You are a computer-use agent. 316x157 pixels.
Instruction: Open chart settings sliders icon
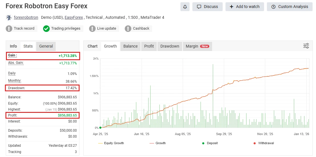[306, 46]
